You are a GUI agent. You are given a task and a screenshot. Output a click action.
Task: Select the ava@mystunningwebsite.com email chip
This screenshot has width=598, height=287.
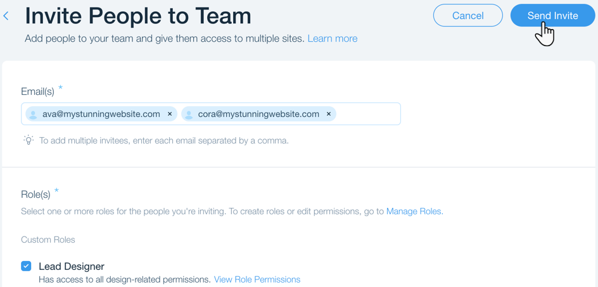tap(101, 114)
